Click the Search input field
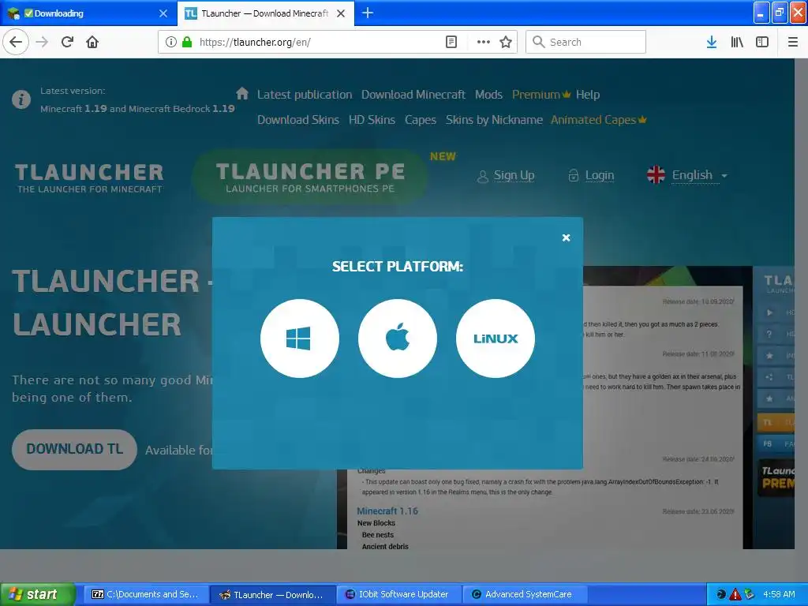 coord(585,43)
